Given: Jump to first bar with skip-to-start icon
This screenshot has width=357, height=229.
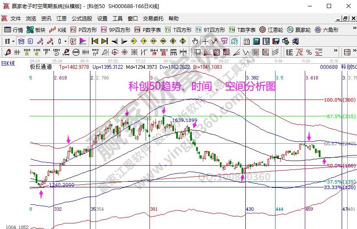Looking at the screenshot, I should pos(95,41).
